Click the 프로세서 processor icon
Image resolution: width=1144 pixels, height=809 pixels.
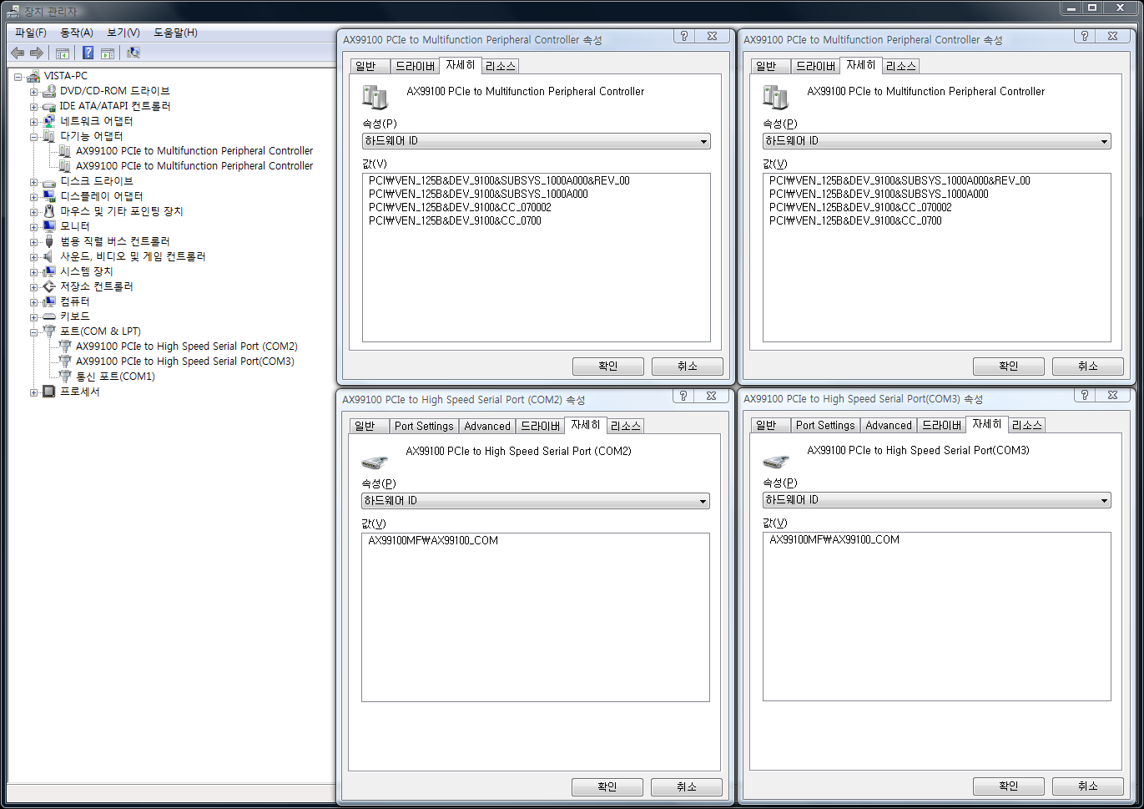point(49,392)
